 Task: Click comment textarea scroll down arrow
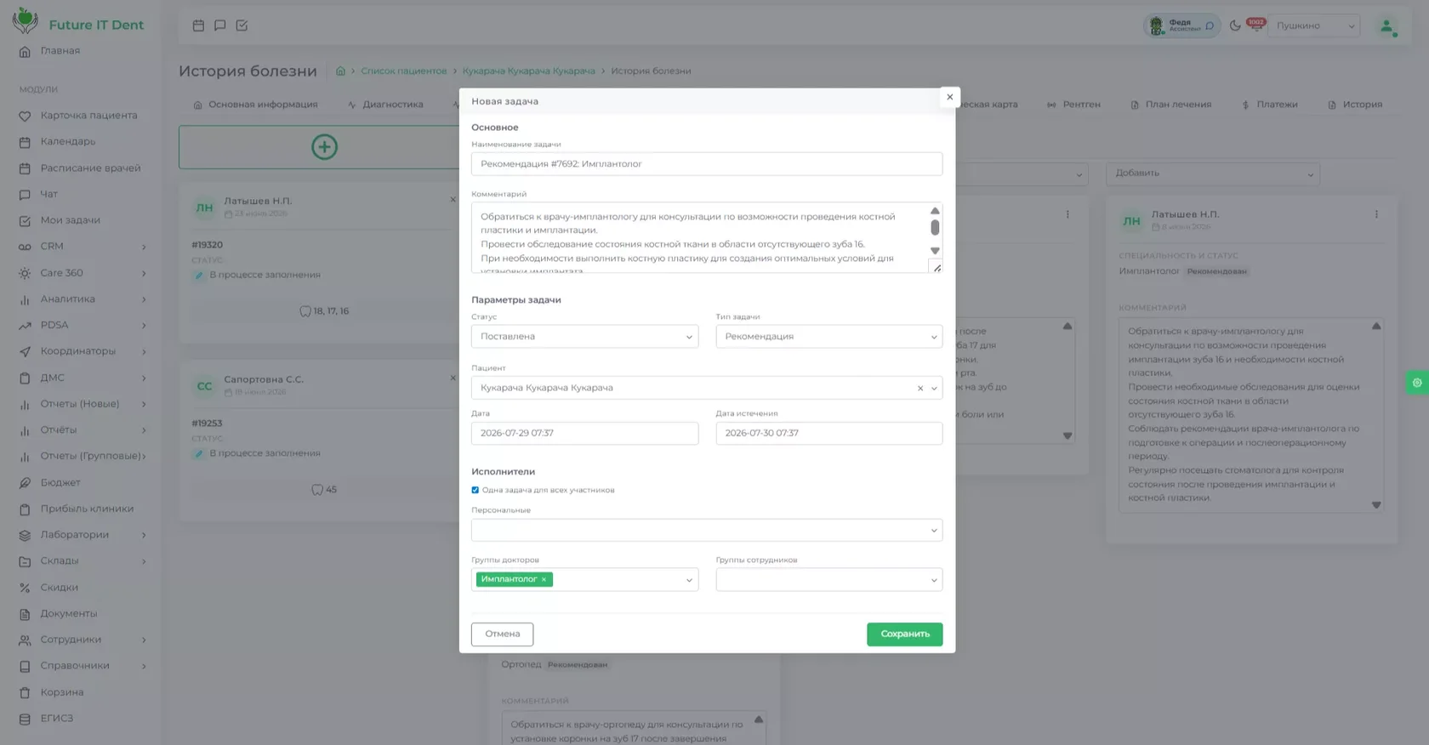pos(935,251)
